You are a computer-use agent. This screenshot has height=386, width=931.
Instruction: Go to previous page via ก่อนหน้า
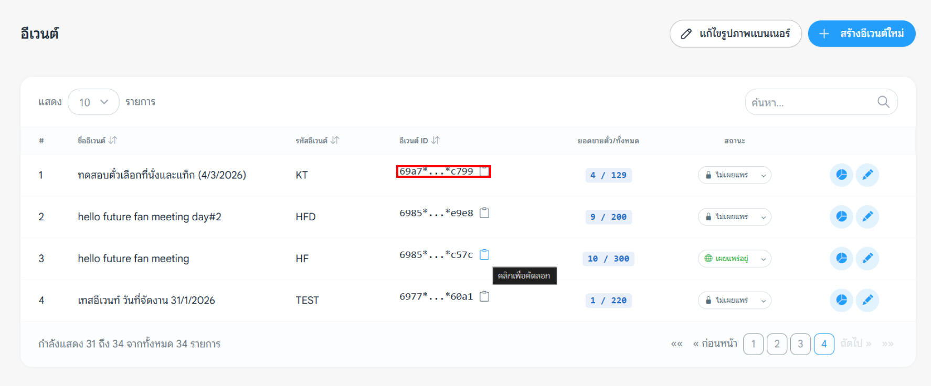coord(715,344)
